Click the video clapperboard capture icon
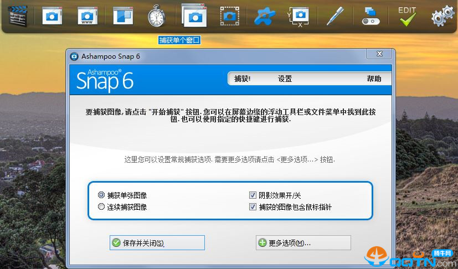 pyautogui.click(x=18, y=15)
